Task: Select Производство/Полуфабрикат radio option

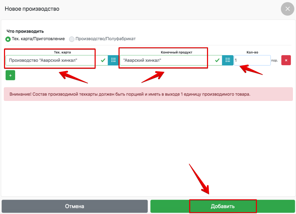Action: pos(72,39)
